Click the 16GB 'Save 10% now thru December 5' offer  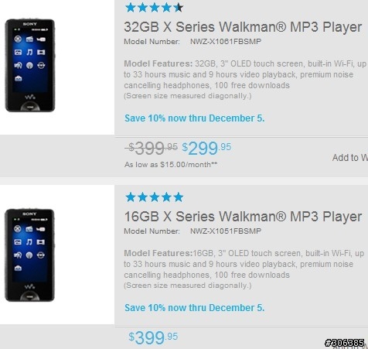pyautogui.click(x=195, y=308)
